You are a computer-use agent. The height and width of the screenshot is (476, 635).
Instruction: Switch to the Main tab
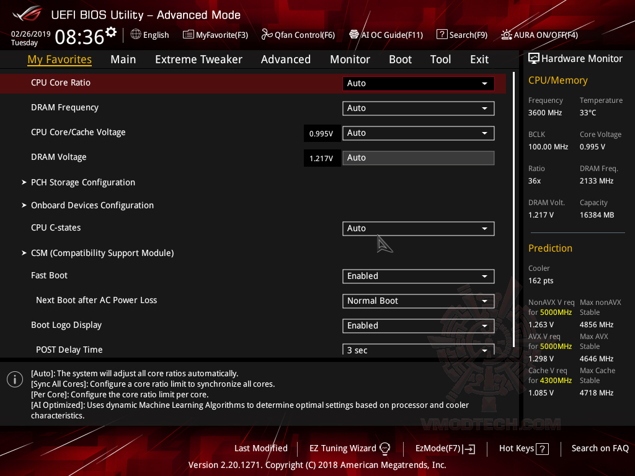point(123,59)
